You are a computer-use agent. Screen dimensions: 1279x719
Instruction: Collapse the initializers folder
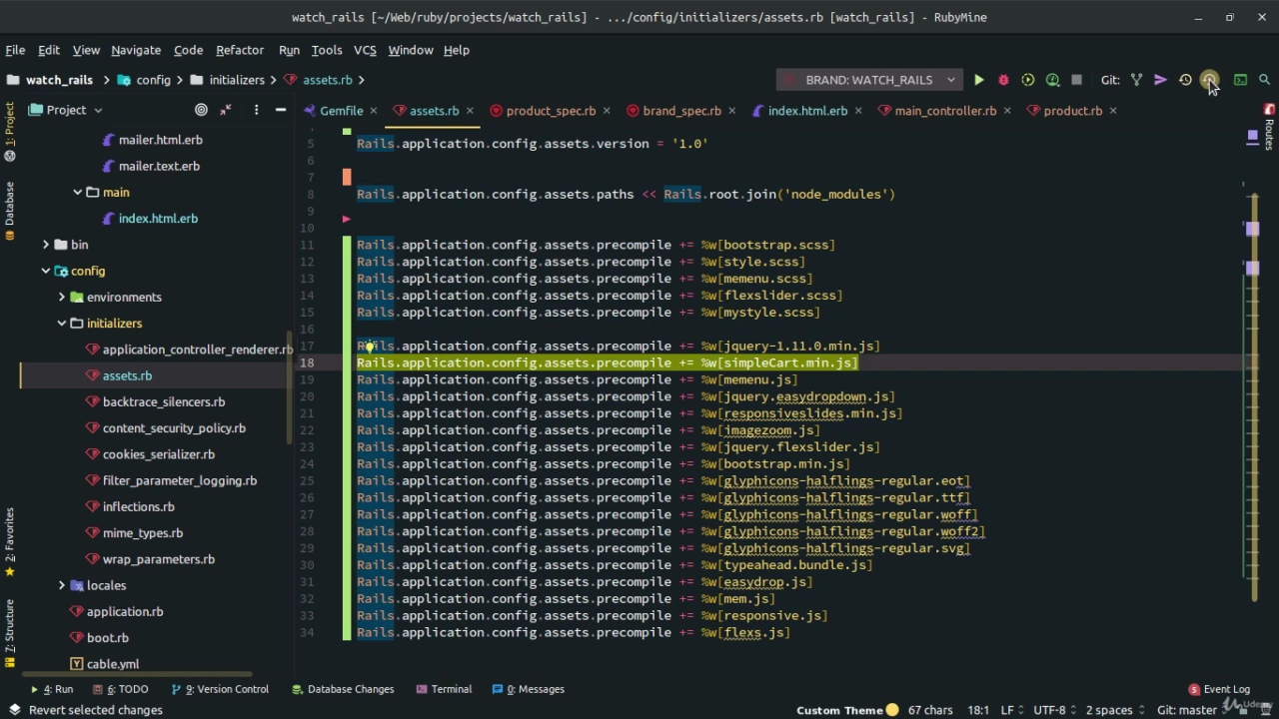click(61, 324)
